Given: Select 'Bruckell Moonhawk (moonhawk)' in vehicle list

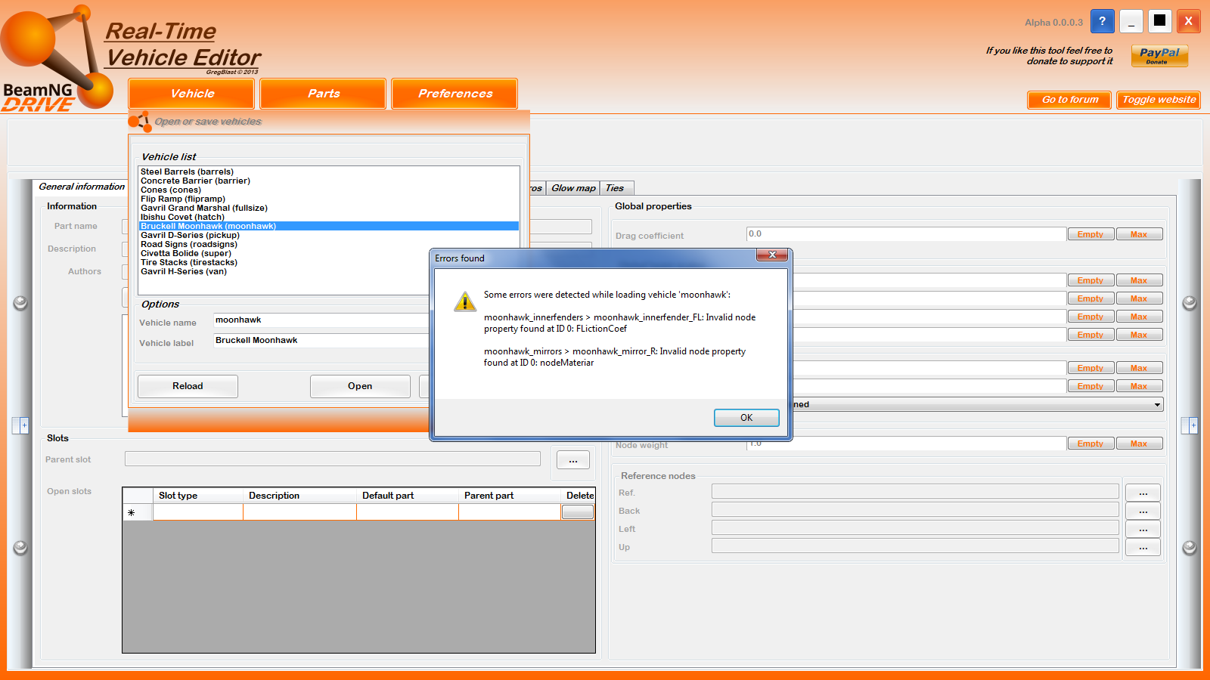Looking at the screenshot, I should tap(329, 226).
